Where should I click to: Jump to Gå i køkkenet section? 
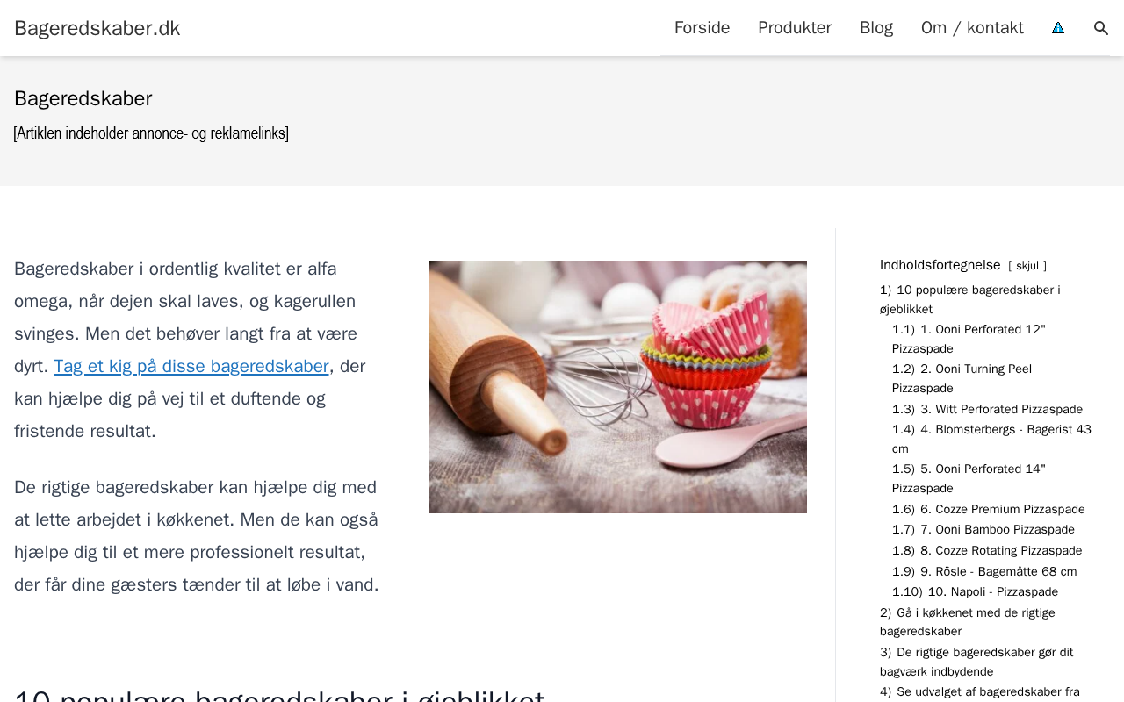(x=968, y=622)
